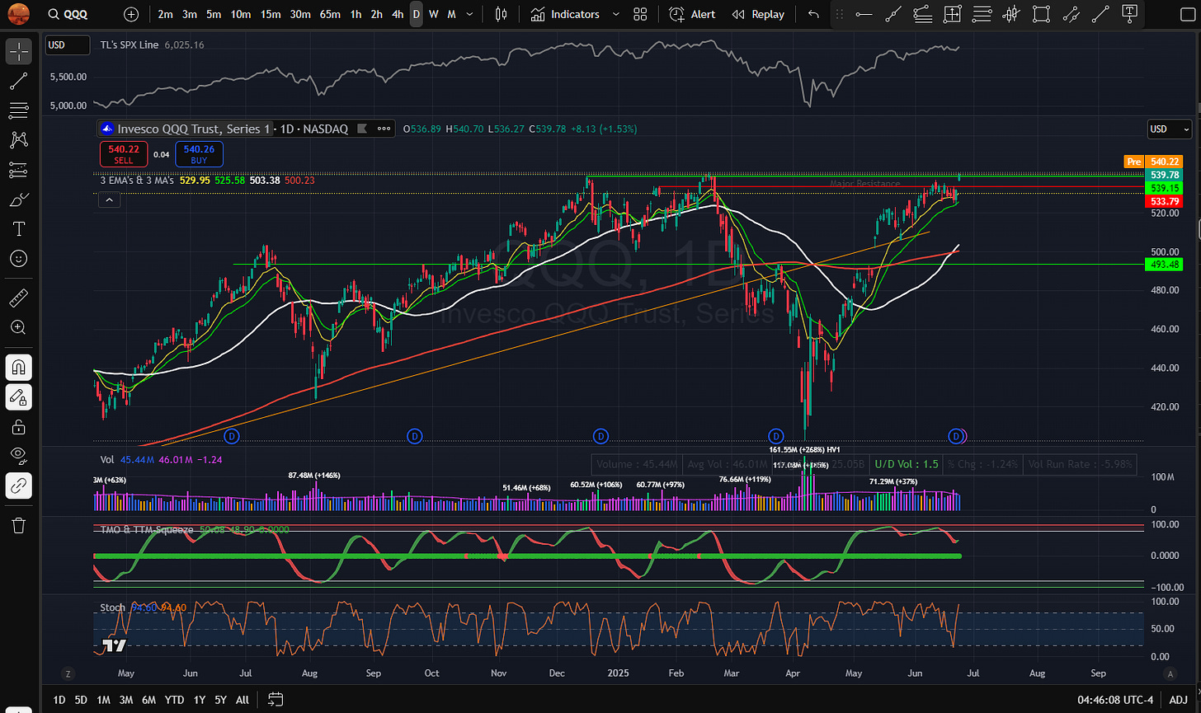Viewport: 1201px width, 713px height.
Task: Click the dividend D marker near January 2025
Action: click(x=601, y=435)
